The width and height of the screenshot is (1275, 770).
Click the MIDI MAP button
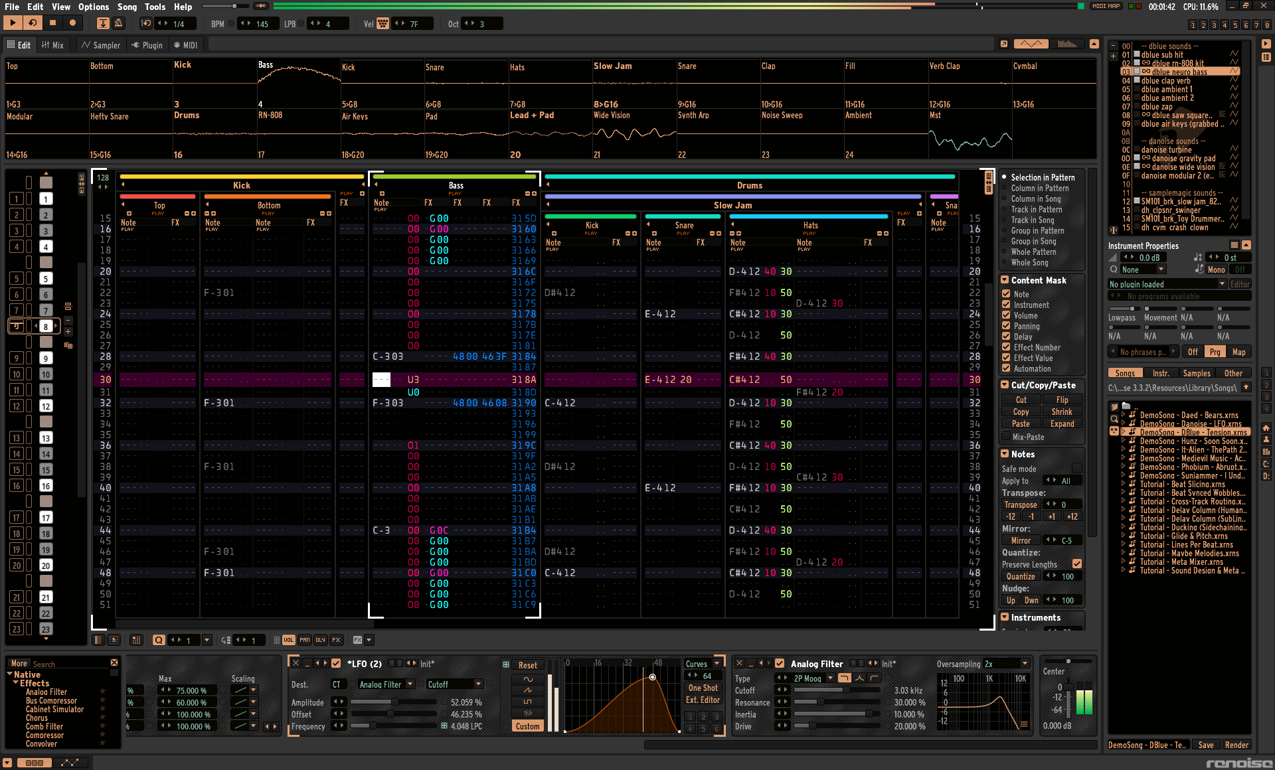pos(1106,6)
